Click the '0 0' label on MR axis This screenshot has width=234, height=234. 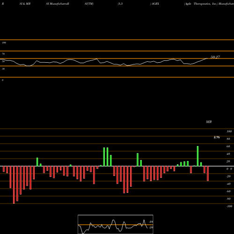coord(229,169)
